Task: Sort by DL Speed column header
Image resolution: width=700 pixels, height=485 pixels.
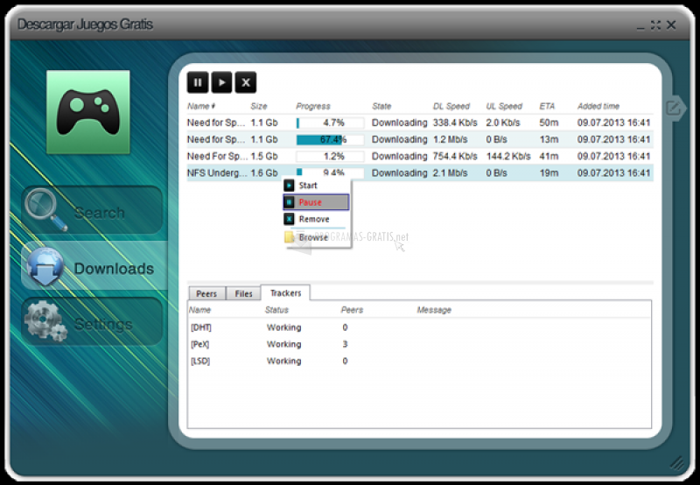Action: point(451,106)
